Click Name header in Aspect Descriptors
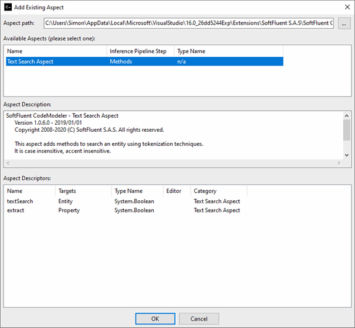The width and height of the screenshot is (355, 328). tap(31, 191)
